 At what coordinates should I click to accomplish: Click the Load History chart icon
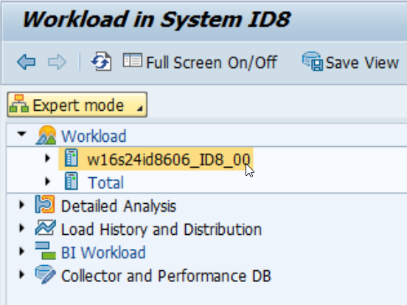coord(46,227)
